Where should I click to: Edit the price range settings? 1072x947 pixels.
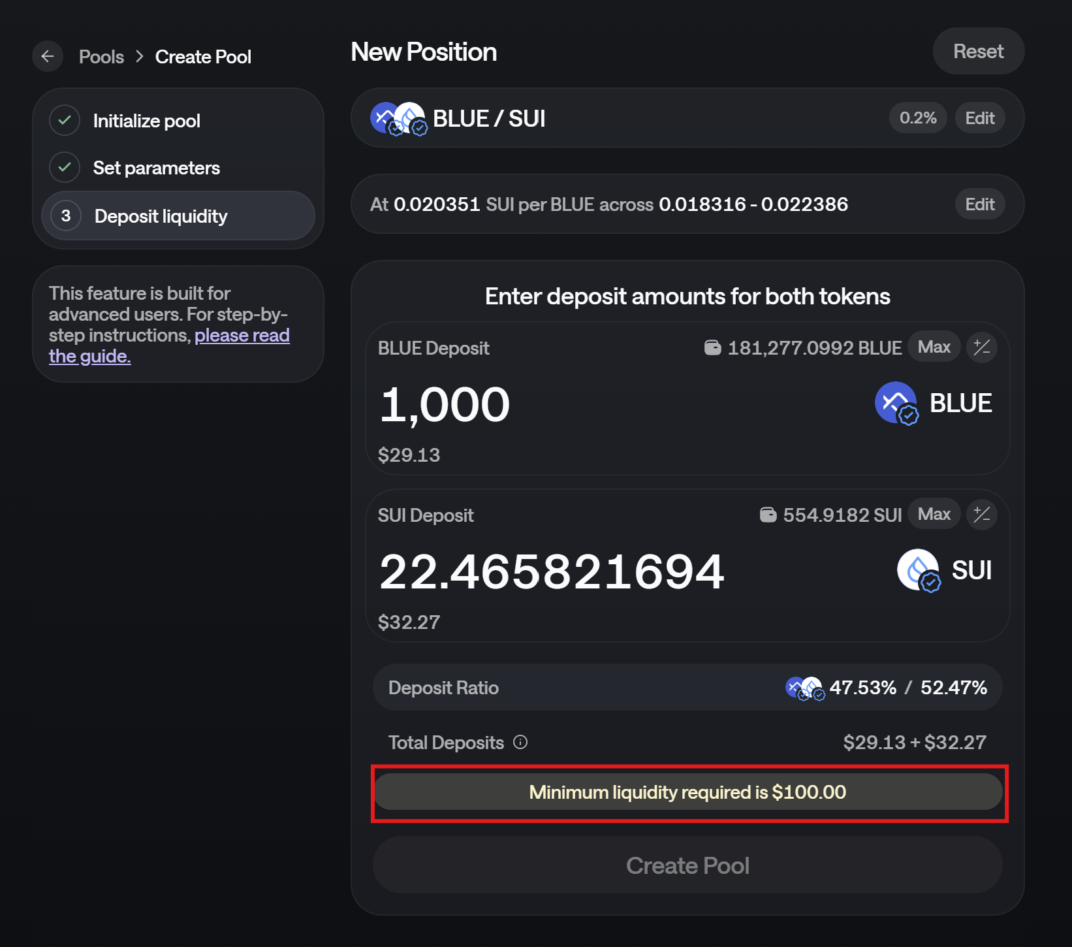pos(979,204)
